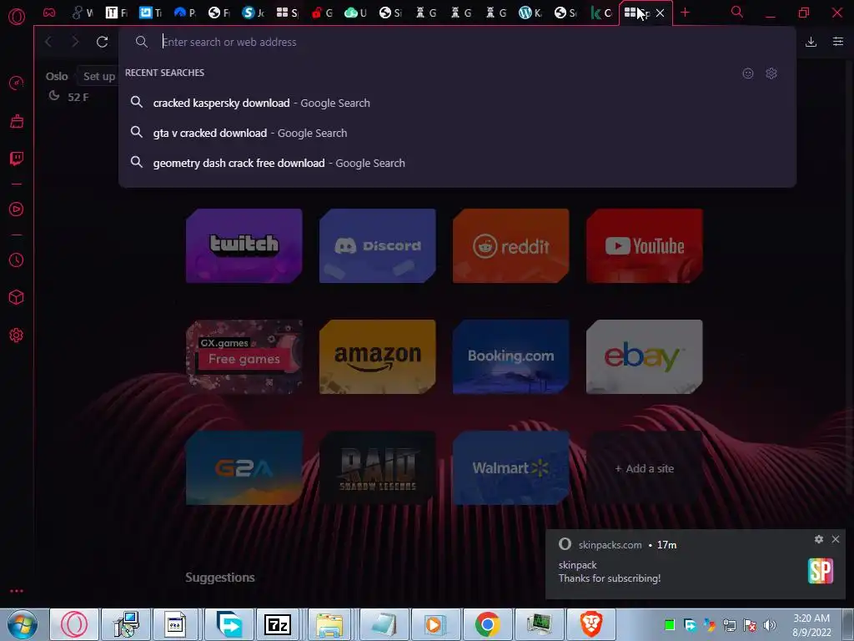Open the reddit speed dial tile
Viewport: 854px width, 641px height.
511,246
